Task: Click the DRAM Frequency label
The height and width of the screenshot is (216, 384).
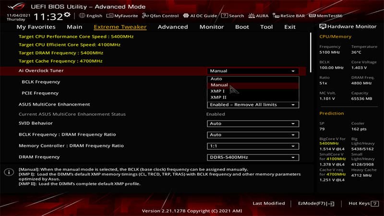Action: click(39, 157)
